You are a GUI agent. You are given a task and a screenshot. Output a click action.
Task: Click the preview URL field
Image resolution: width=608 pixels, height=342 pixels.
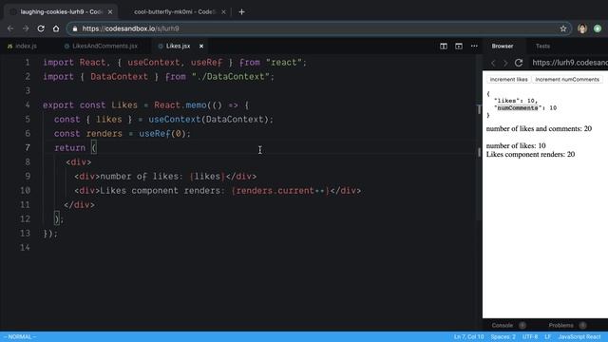tap(569, 63)
